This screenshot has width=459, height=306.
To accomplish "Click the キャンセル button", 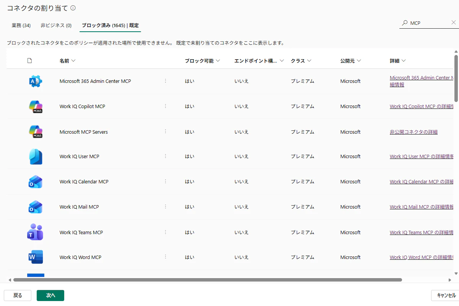I will tap(445, 295).
